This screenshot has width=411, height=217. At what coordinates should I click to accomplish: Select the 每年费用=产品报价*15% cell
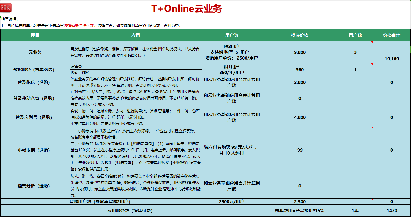pyautogui.click(x=300, y=211)
